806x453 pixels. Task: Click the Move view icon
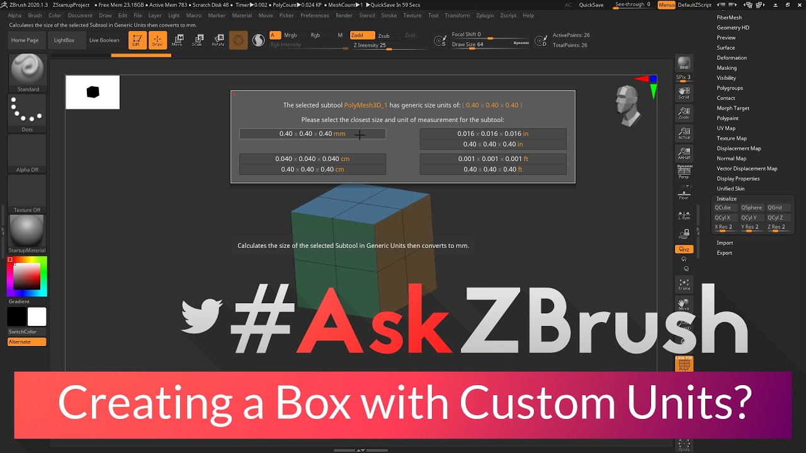[684, 305]
